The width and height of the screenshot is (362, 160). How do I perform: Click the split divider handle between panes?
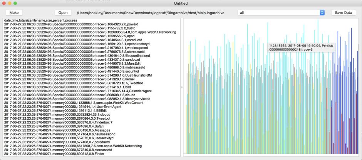point(181,87)
